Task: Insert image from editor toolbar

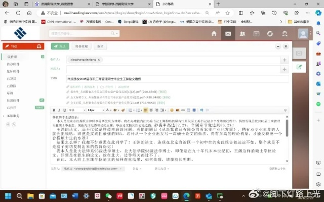Action: tap(177, 110)
